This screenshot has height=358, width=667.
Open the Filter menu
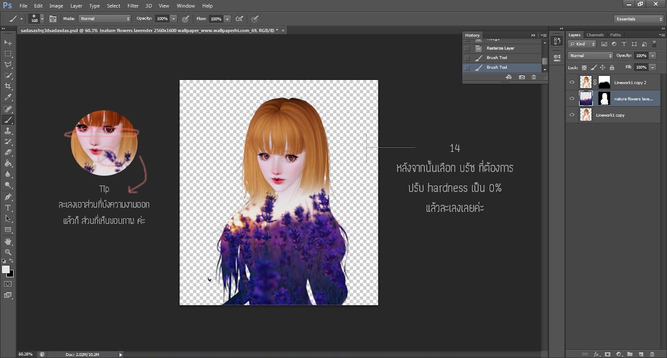(x=133, y=6)
